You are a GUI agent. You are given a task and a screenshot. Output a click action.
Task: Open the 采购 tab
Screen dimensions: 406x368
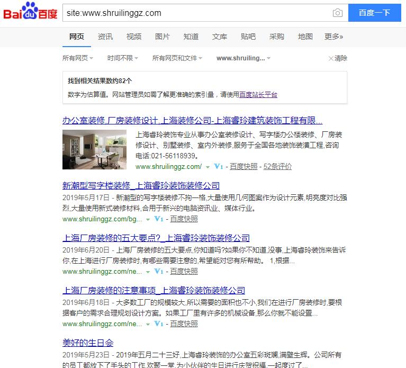[276, 37]
